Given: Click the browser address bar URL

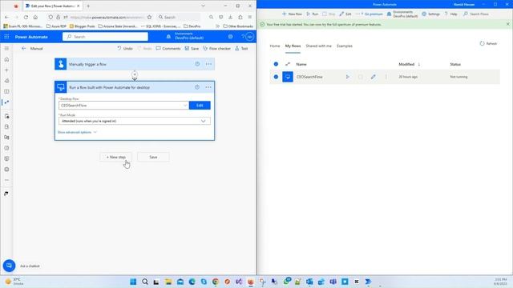Looking at the screenshot, I should point(107,17).
